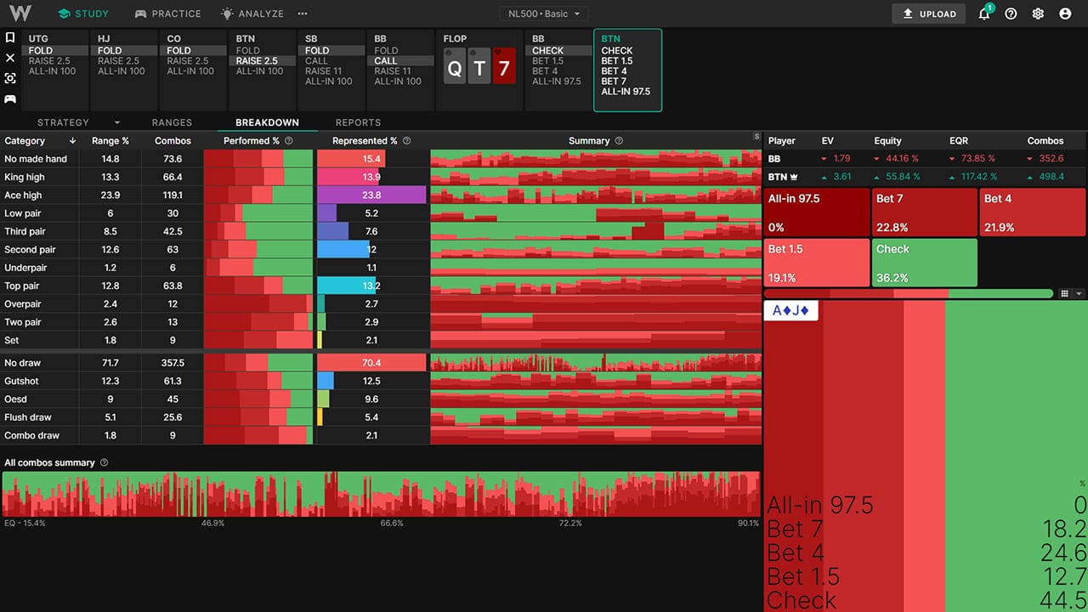
Task: Select BTN All-in 97.5 in active node
Action: tap(626, 92)
